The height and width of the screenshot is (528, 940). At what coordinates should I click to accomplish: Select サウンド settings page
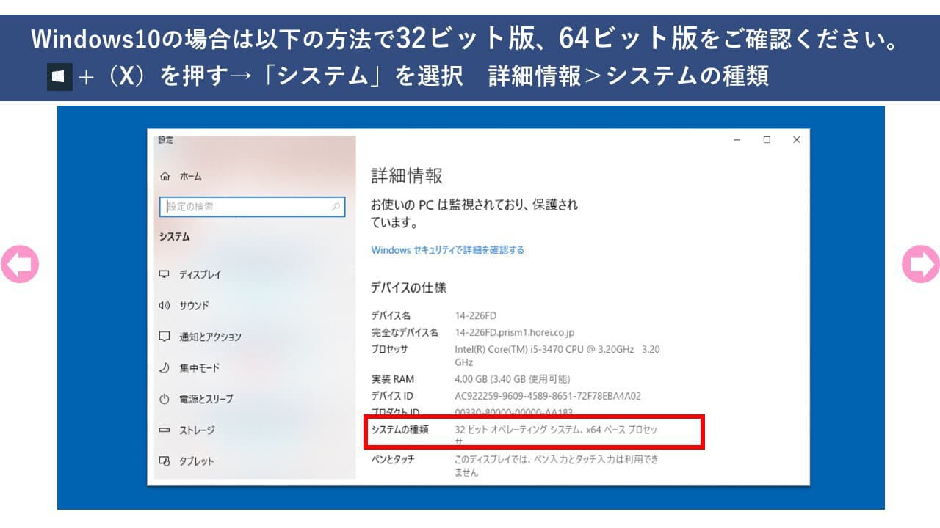click(194, 305)
